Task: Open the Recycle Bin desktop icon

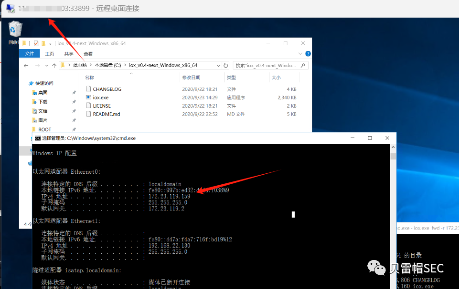Action: tap(15, 30)
